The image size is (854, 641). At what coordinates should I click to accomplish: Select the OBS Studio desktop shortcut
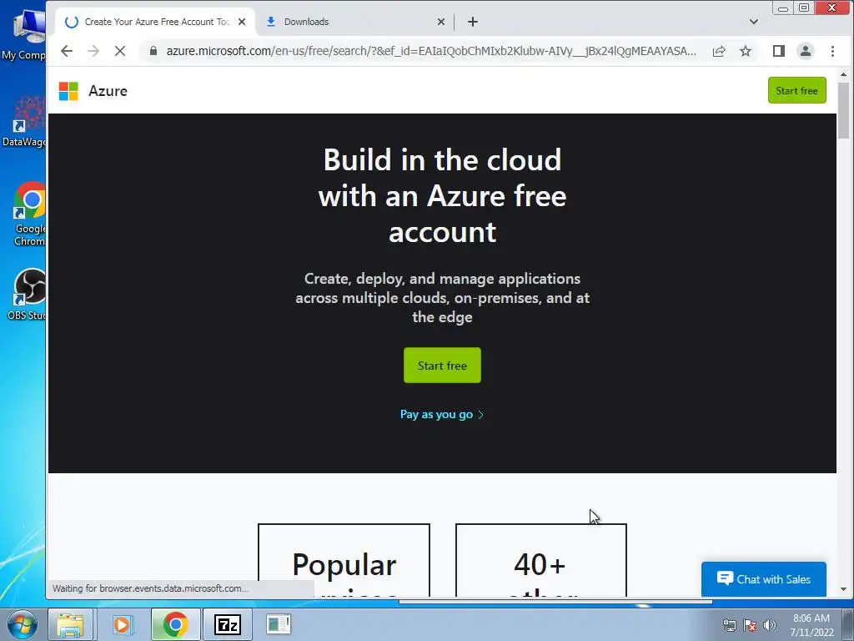coord(26,295)
